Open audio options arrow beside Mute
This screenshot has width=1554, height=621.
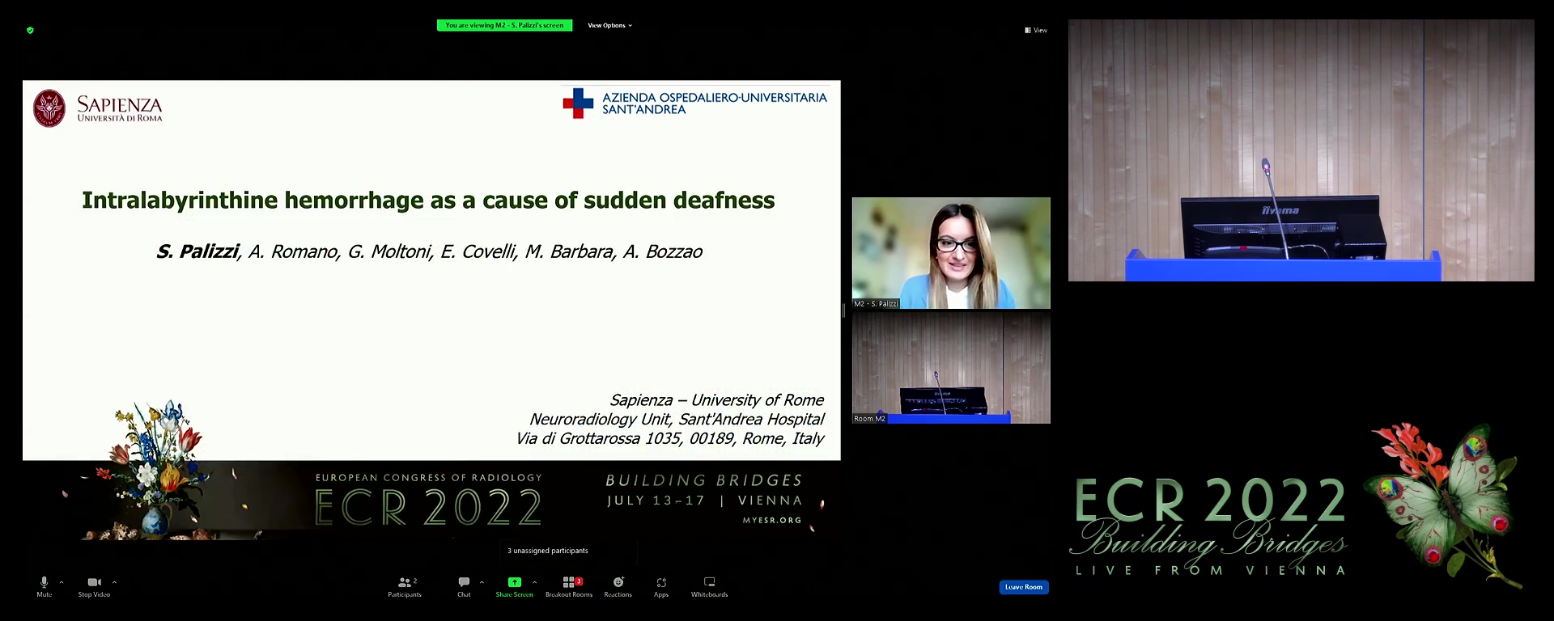pyautogui.click(x=62, y=582)
